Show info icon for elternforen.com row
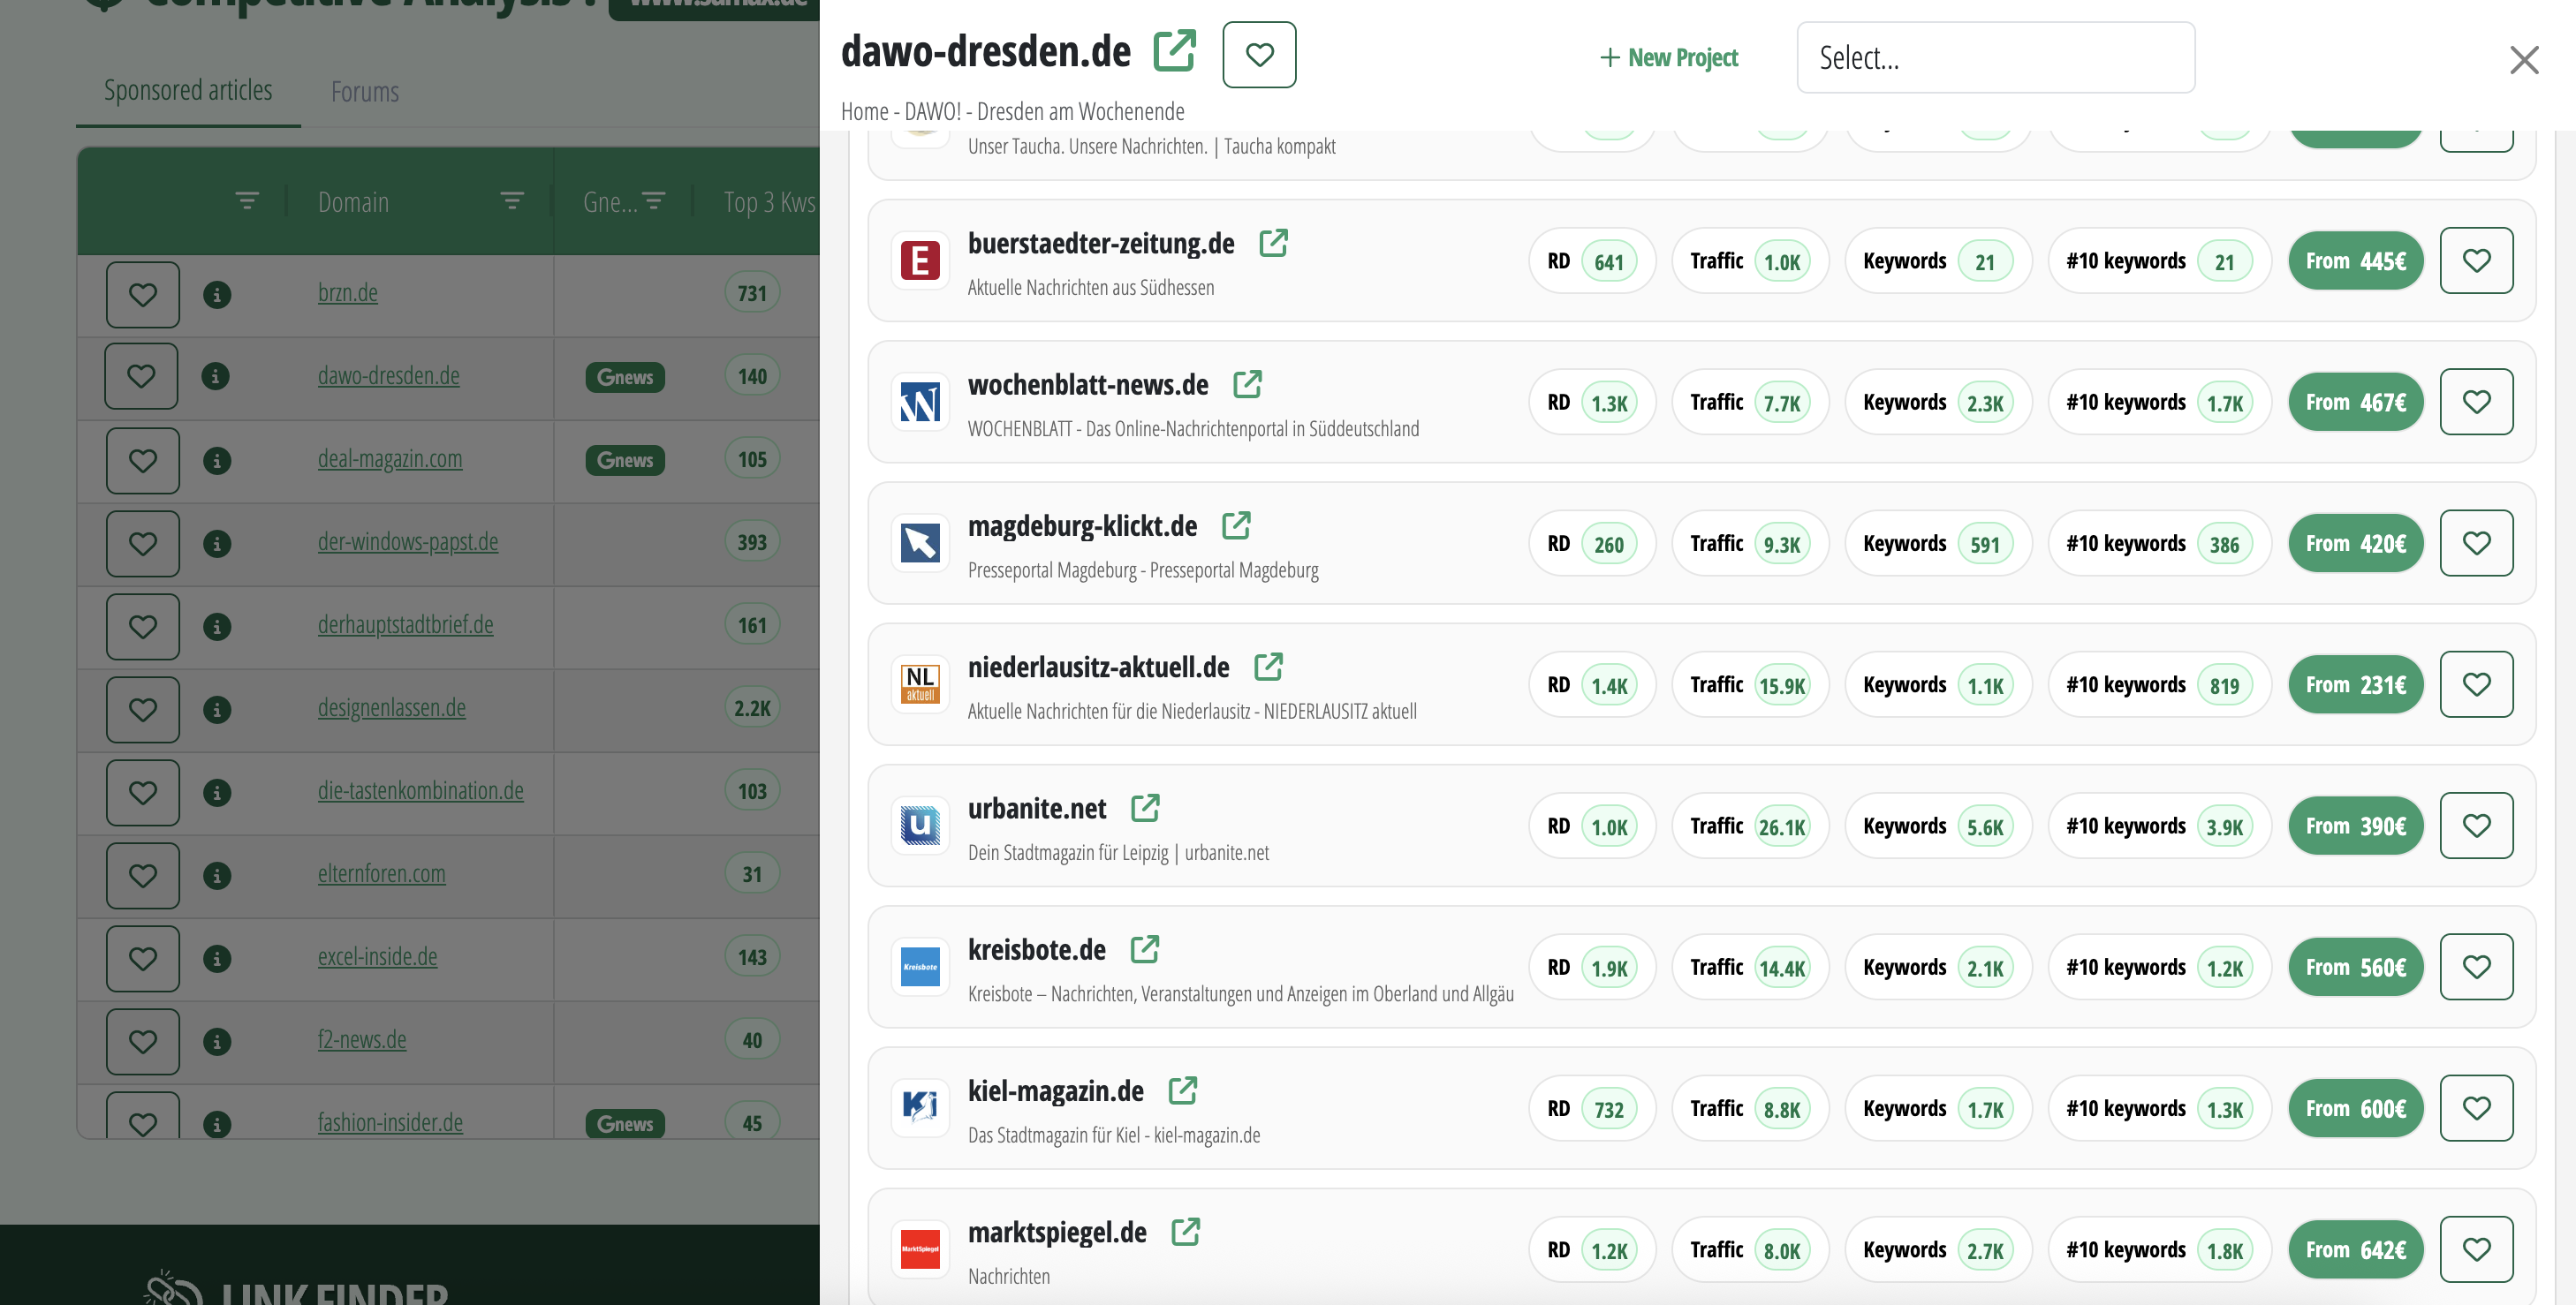The image size is (2576, 1305). coord(217,875)
